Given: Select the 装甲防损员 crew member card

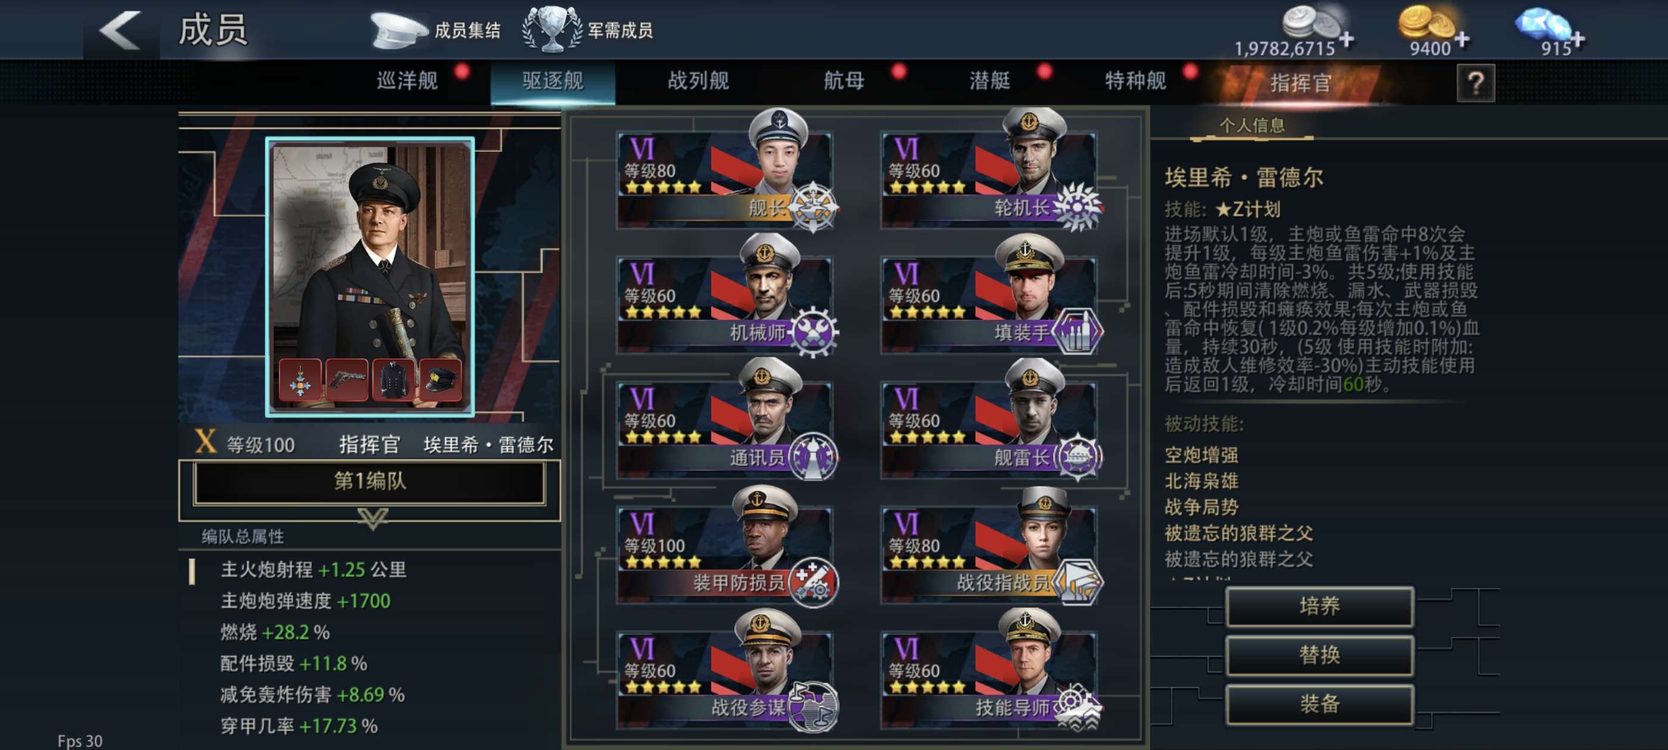Looking at the screenshot, I should click(x=726, y=549).
